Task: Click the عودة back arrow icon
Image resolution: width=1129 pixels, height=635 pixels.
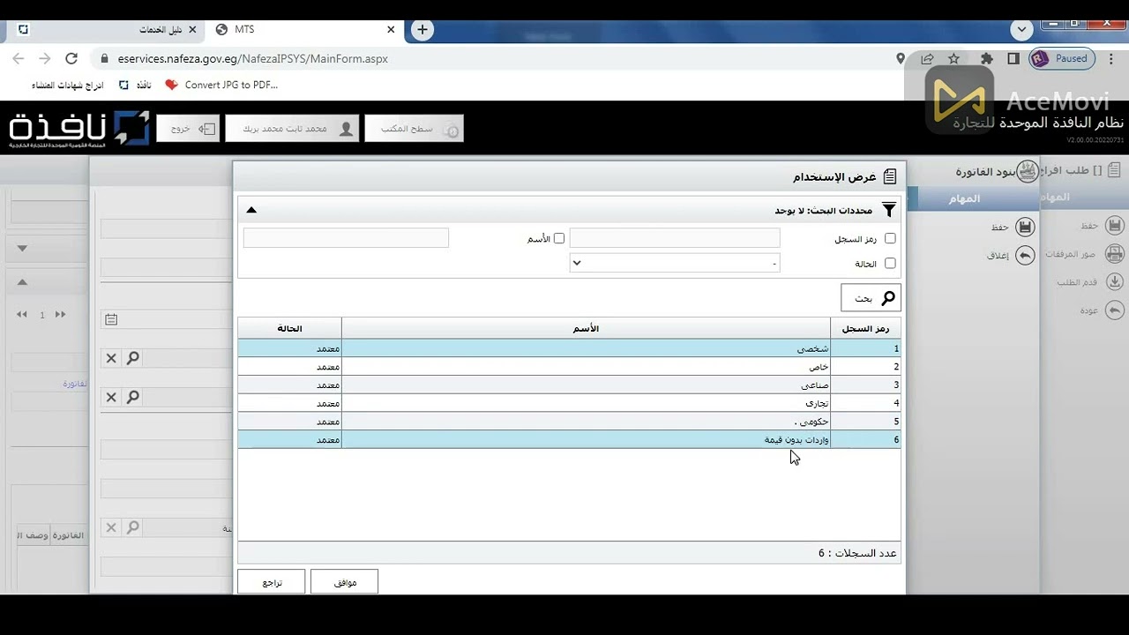Action: pos(1115,310)
